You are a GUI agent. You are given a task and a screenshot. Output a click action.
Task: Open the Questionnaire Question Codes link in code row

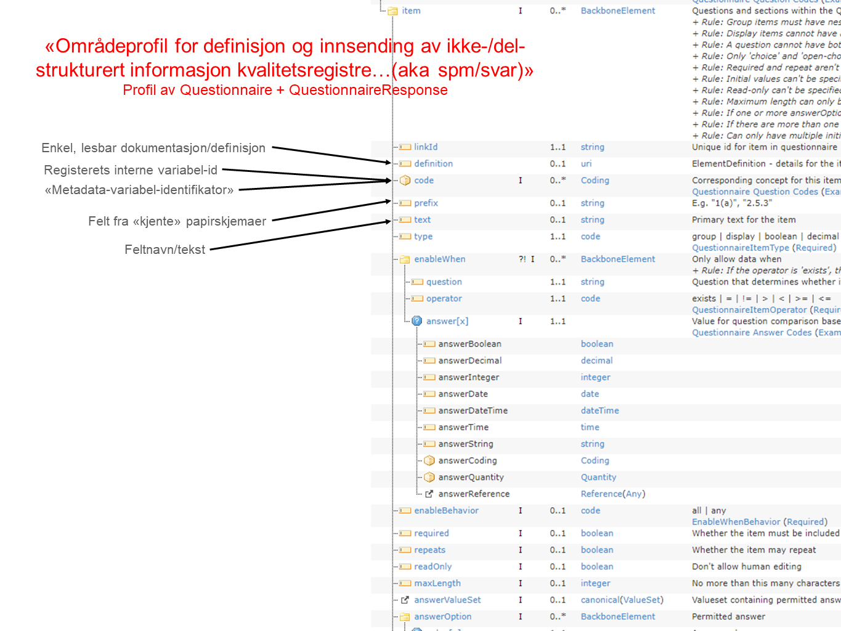(755, 192)
